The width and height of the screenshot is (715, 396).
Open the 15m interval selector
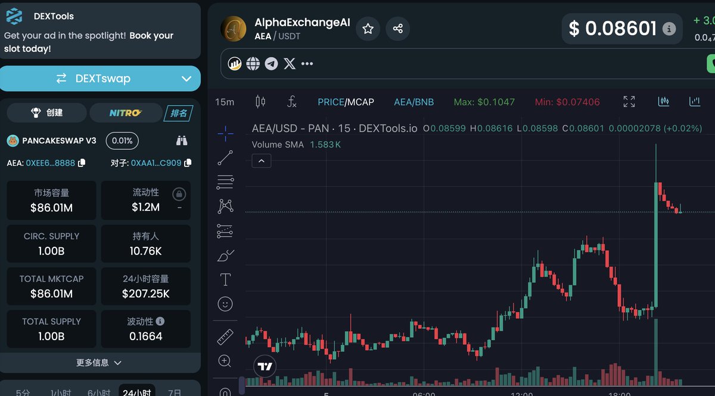pyautogui.click(x=225, y=102)
